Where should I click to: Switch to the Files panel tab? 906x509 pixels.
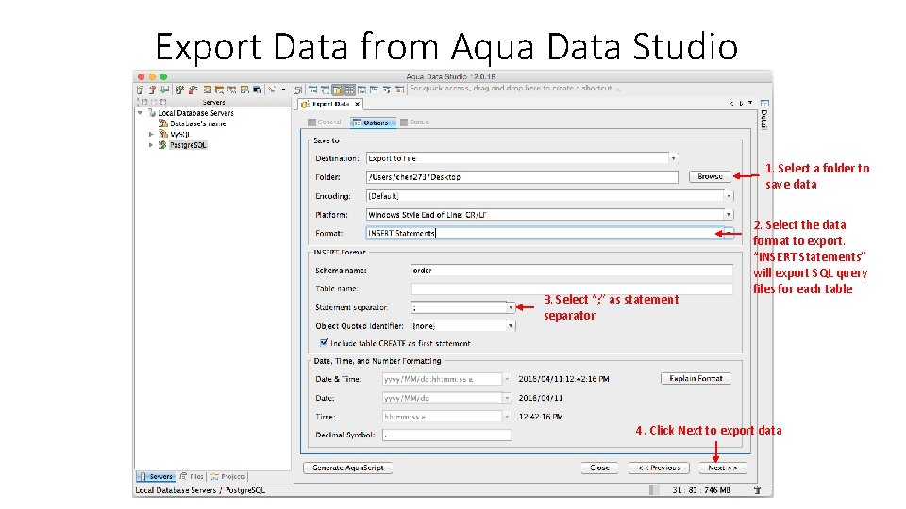pos(192,477)
